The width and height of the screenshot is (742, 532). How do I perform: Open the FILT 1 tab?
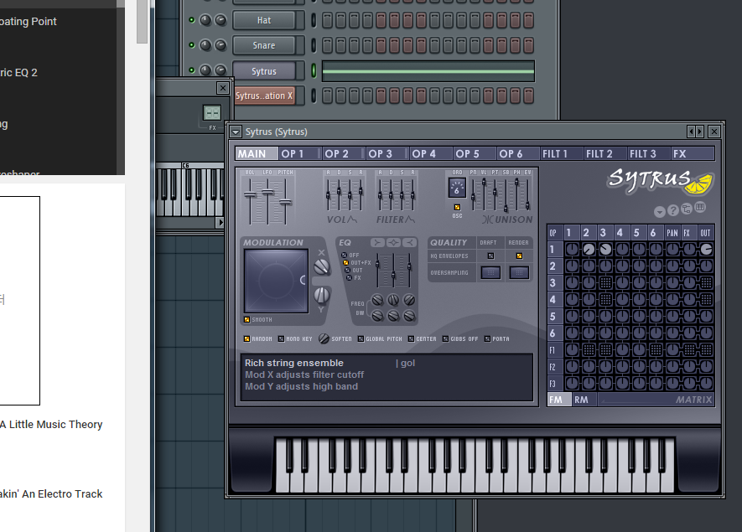click(x=561, y=153)
